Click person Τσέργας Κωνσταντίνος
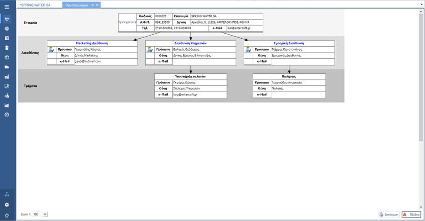425x221 pixels. pyautogui.click(x=287, y=50)
